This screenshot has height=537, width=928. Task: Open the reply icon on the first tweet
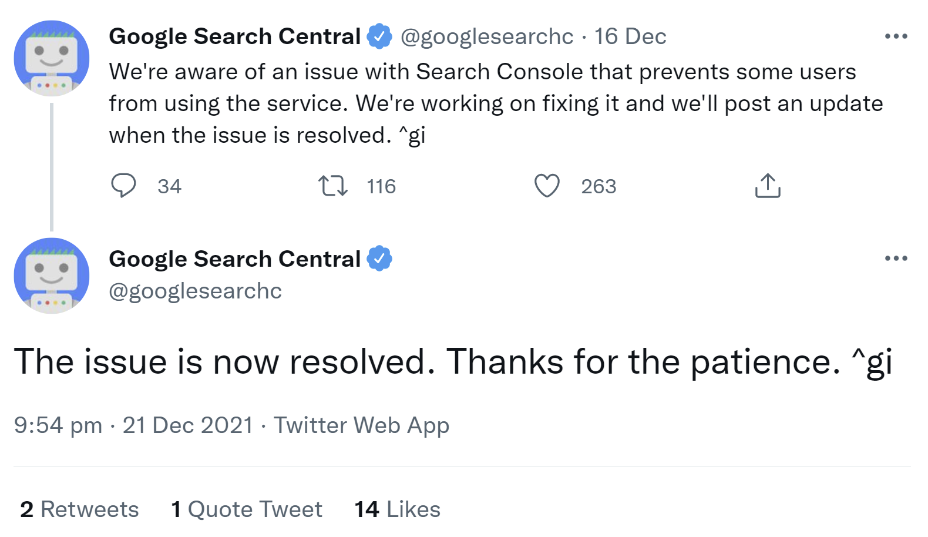point(124,186)
